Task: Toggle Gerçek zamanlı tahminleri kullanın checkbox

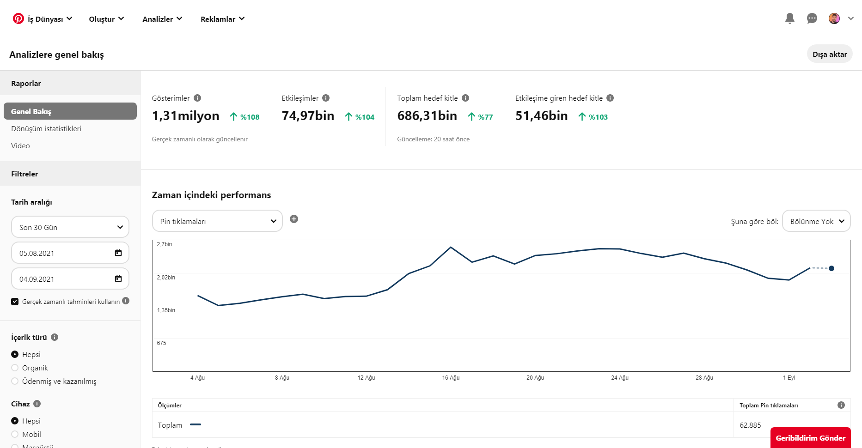Action: (15, 302)
